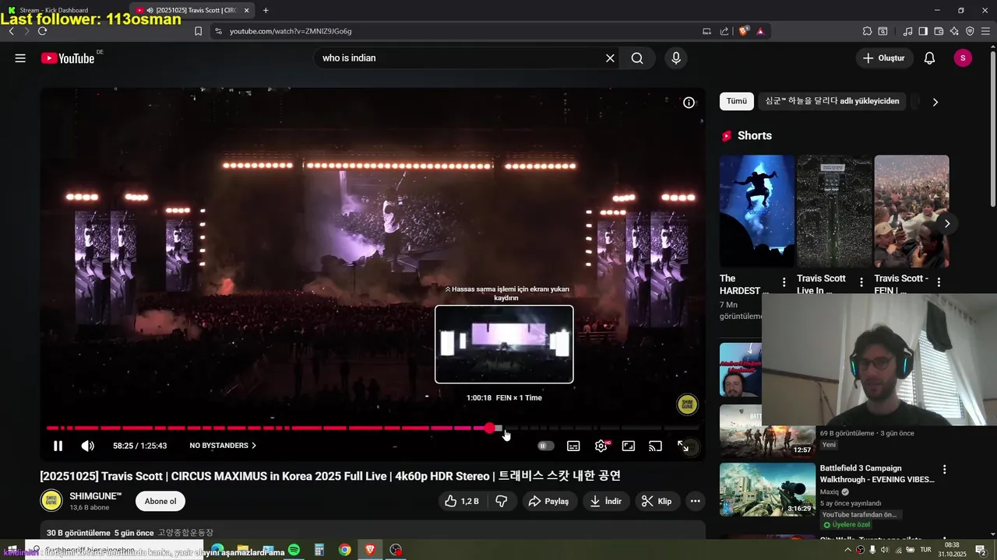Open the Brave Wallet icon

(x=939, y=31)
